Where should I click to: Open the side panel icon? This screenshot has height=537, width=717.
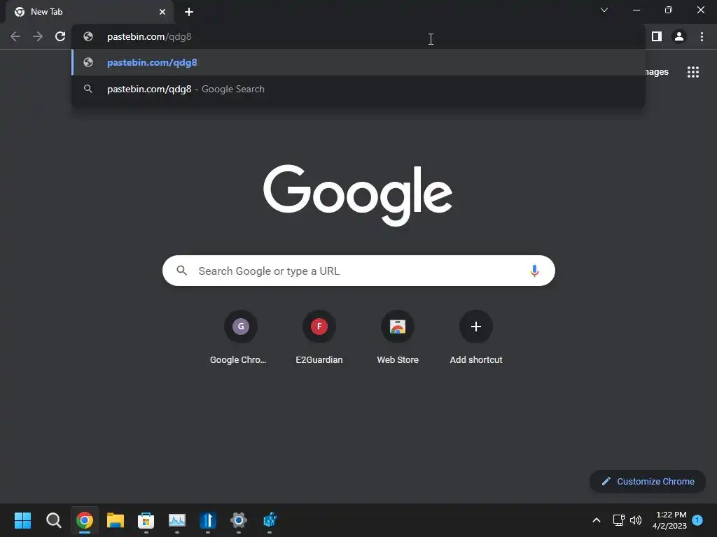tap(657, 36)
